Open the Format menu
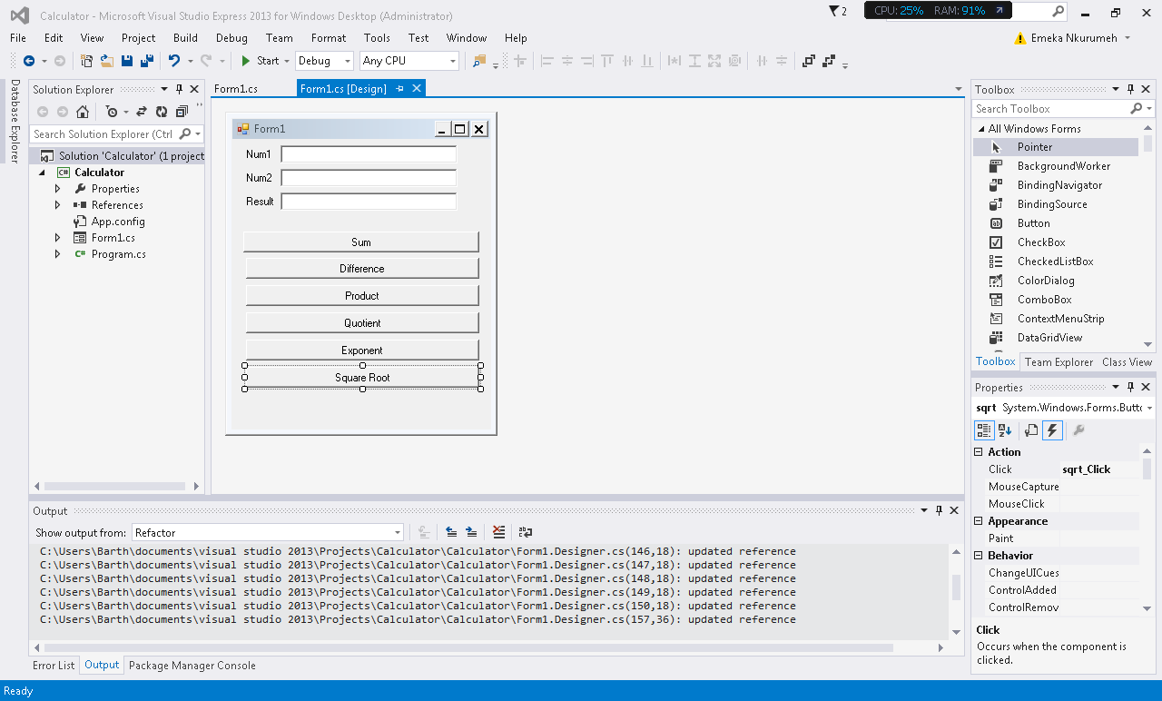The image size is (1162, 701). (329, 38)
